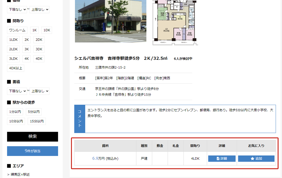The width and height of the screenshot is (282, 178).
Task: Toggle the ワンルーム layout filter
Action: pos(17,30)
